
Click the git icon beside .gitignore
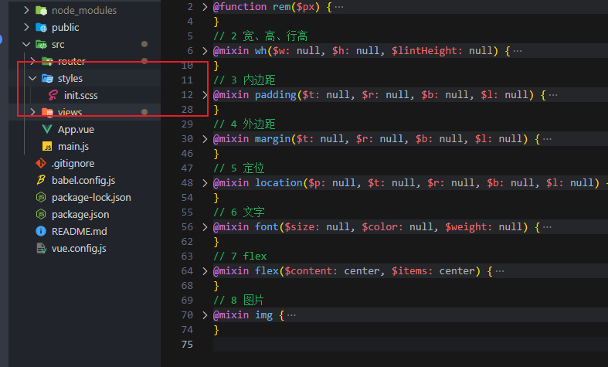(x=41, y=163)
